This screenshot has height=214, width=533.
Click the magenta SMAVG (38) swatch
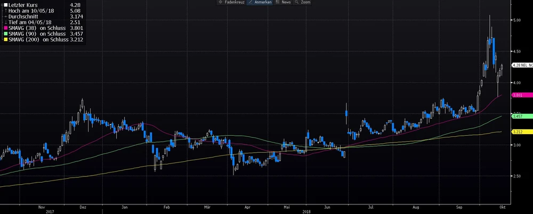pos(5,28)
